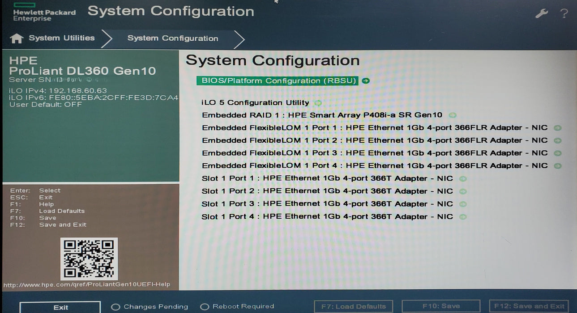This screenshot has width=577, height=313.
Task: Select Embedded FlexibleLOM 1 Port 3 NIC entry
Action: (x=375, y=153)
